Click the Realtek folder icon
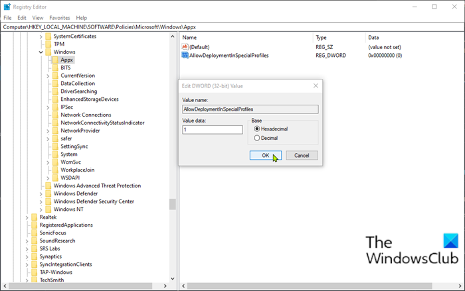 pyautogui.click(x=35, y=217)
